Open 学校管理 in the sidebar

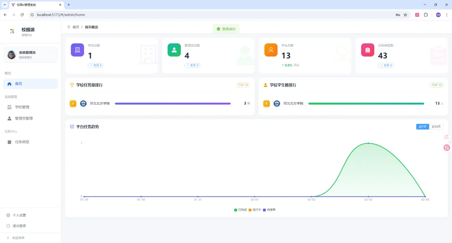pyautogui.click(x=30, y=107)
